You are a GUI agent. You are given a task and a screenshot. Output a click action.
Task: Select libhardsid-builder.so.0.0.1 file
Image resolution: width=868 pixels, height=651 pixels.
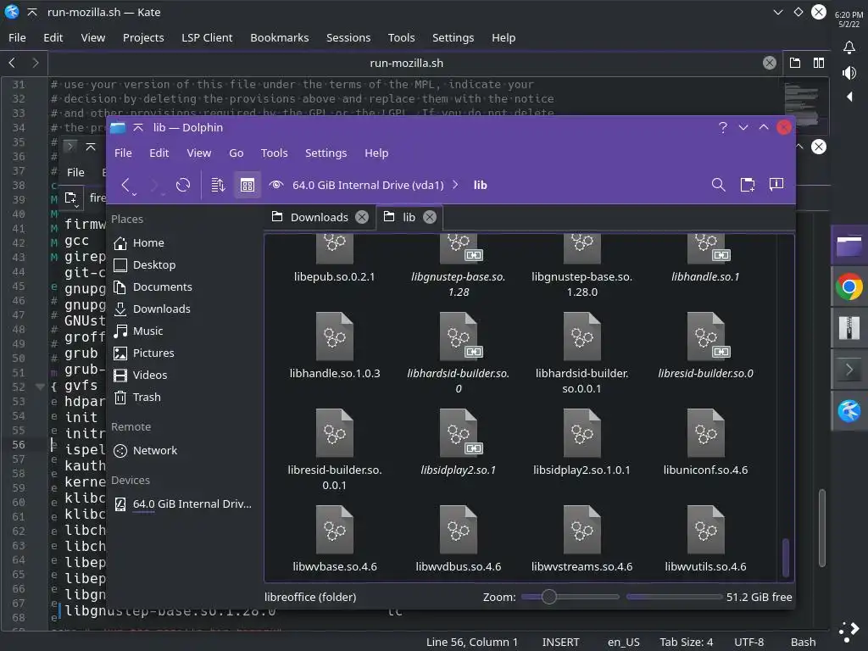click(581, 352)
